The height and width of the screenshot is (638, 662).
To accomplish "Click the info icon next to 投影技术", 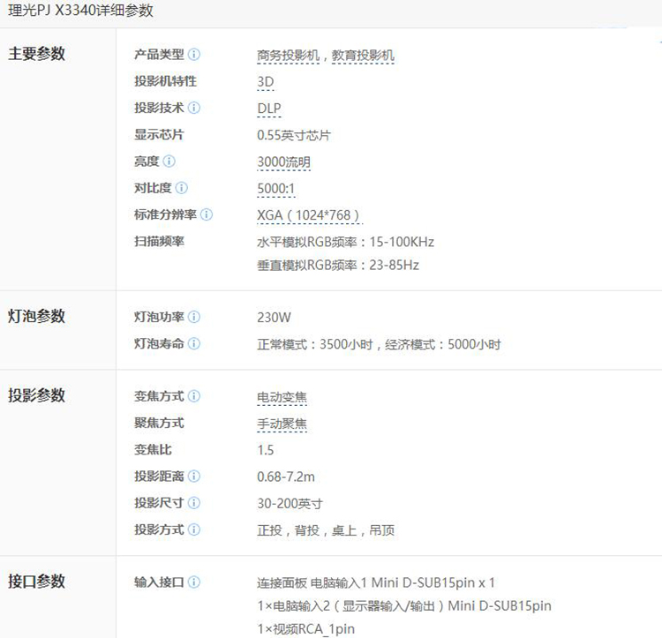I will [x=194, y=108].
